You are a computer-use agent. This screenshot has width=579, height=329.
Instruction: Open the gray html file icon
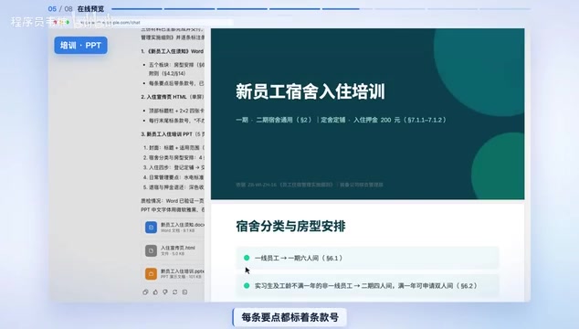[151, 250]
